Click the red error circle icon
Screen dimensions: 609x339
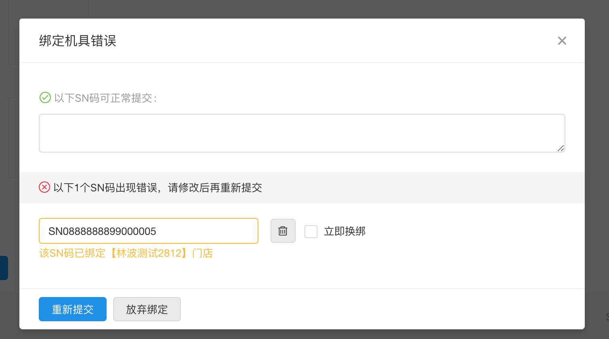tap(44, 187)
